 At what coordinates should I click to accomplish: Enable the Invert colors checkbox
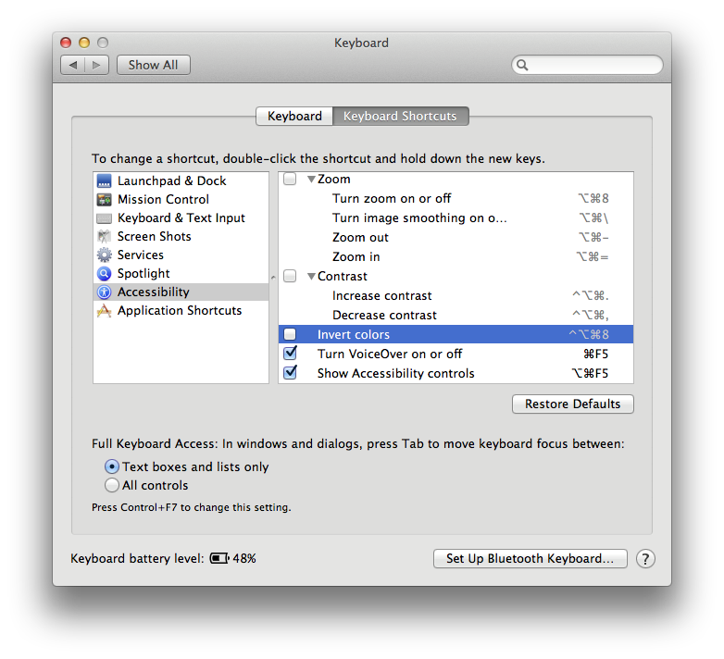coord(290,334)
